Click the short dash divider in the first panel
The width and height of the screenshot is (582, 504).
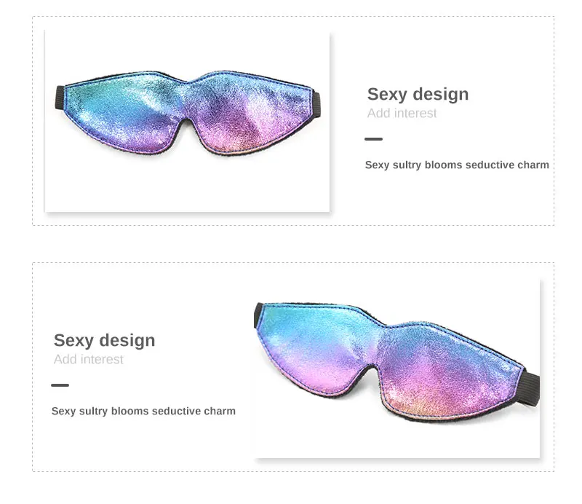click(373, 139)
